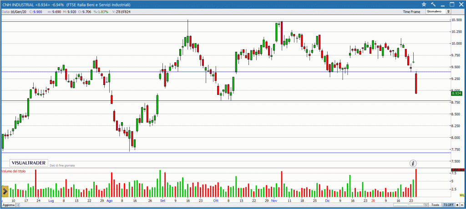The height and width of the screenshot is (209, 466).
Task: Click the green 8.934 price label
Action: 457,94
